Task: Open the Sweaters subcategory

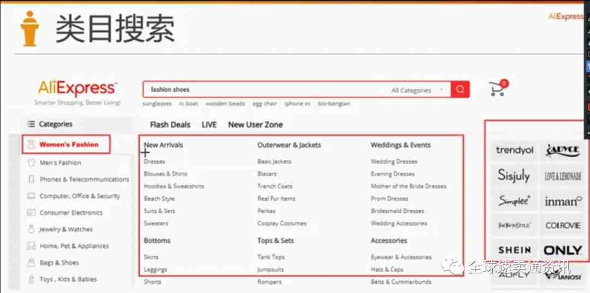Action: pyautogui.click(x=156, y=224)
